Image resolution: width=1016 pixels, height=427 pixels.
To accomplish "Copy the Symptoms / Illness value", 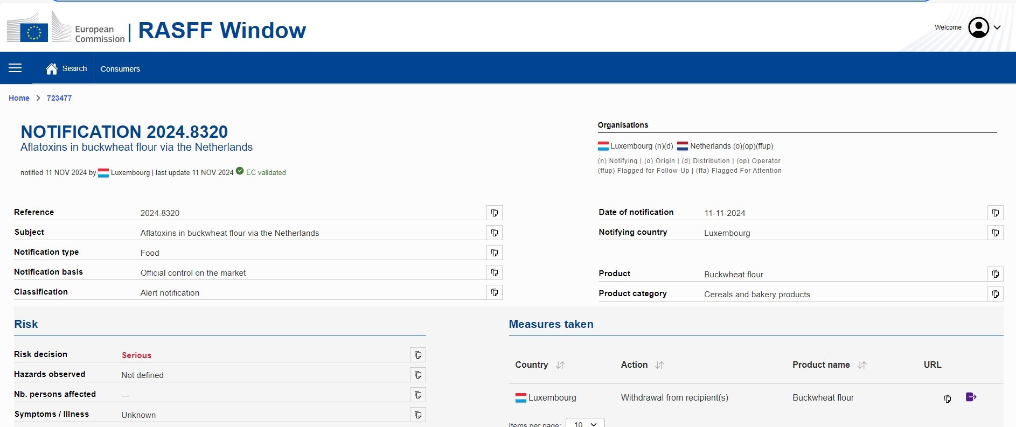I will pos(417,415).
